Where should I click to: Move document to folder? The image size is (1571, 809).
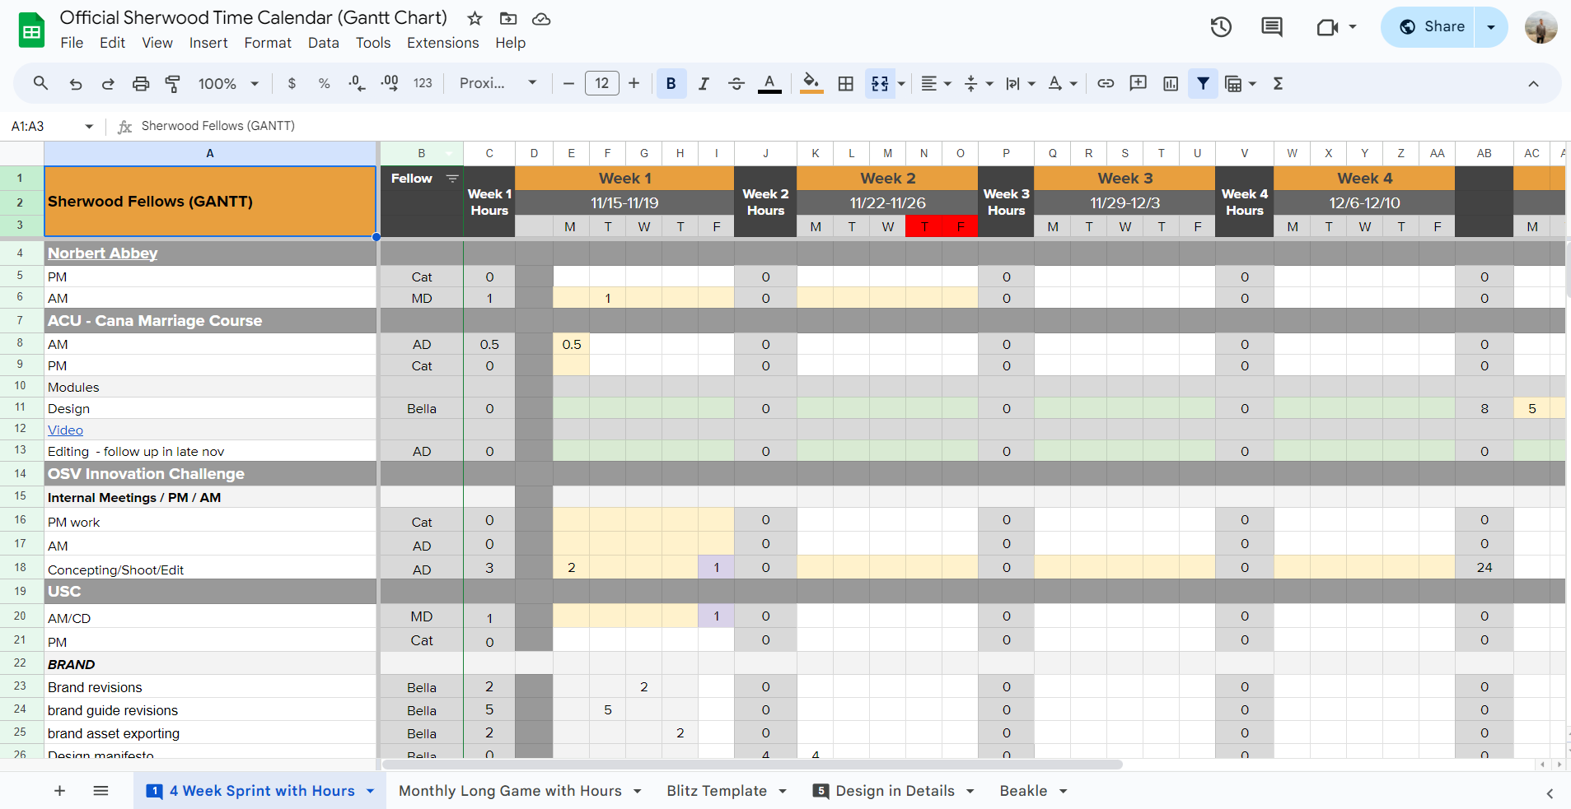(x=508, y=18)
